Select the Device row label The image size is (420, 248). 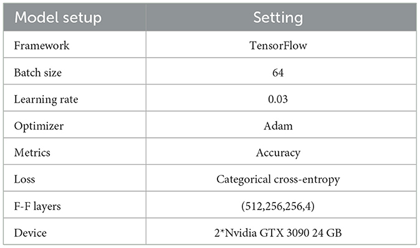click(31, 233)
